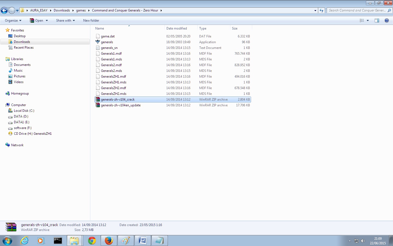Image resolution: width=393 pixels, height=246 pixels.
Task: Expand the Open button dropdown arrow
Action: pos(47,20)
